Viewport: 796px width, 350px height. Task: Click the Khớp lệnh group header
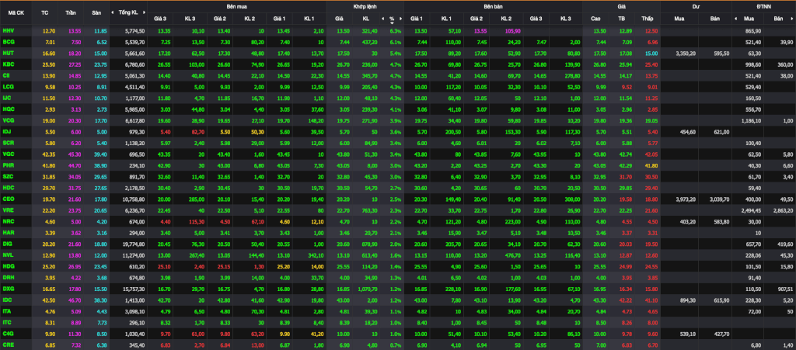pyautogui.click(x=365, y=6)
